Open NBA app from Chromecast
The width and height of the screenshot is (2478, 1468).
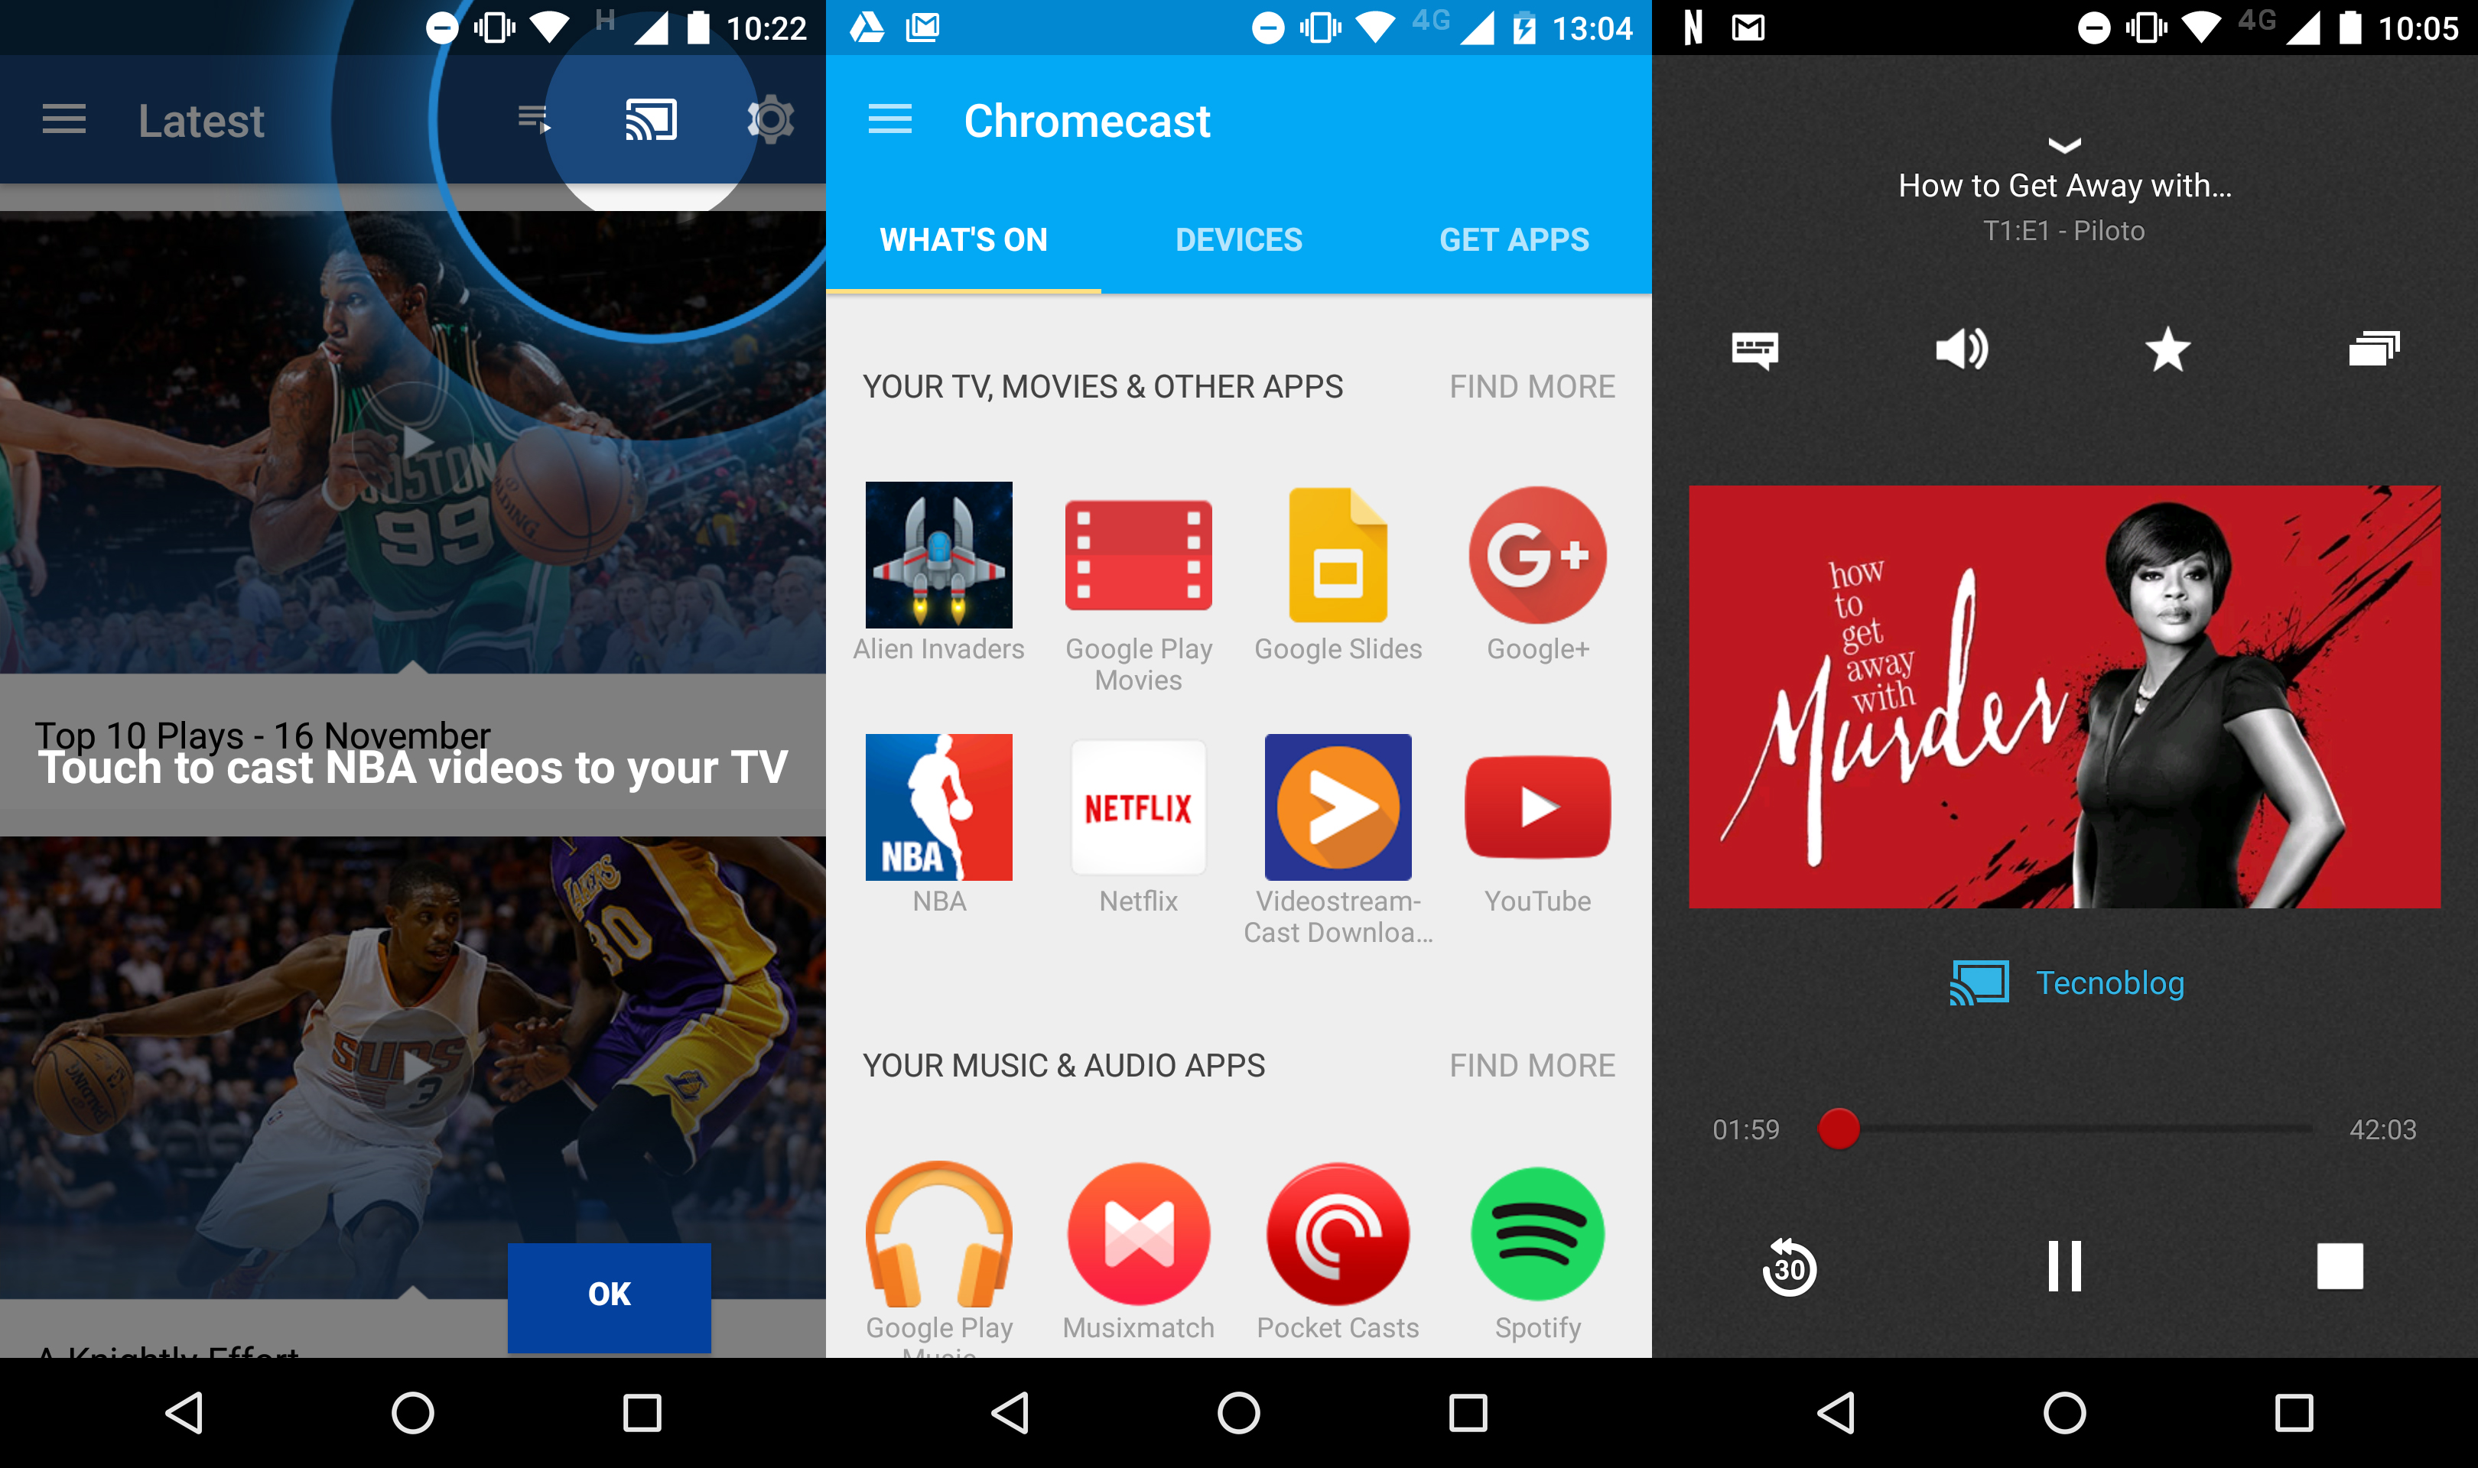[x=940, y=807]
